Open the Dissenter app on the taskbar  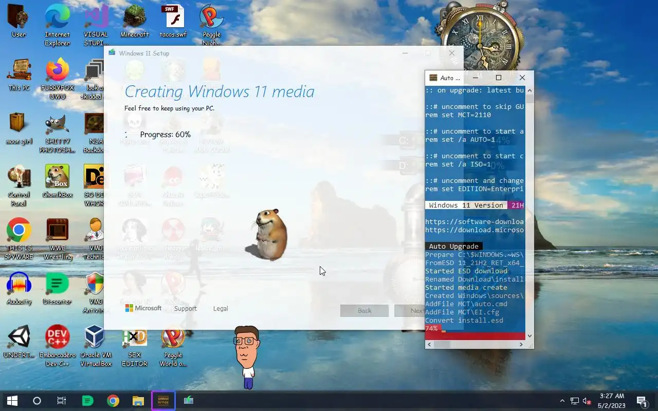[x=88, y=401]
